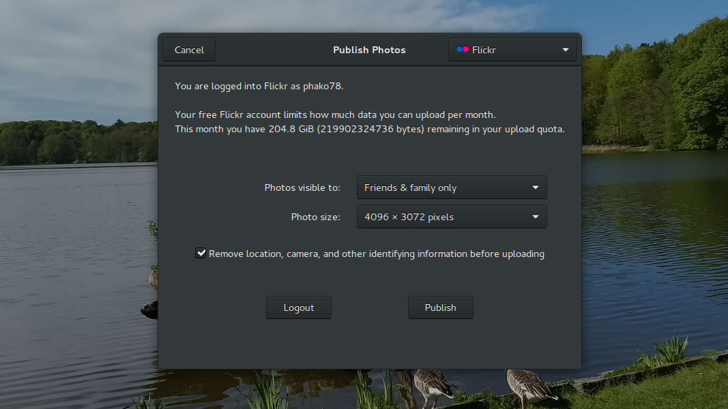728x409 pixels.
Task: Click the upload quota remaining text line
Action: (x=369, y=129)
